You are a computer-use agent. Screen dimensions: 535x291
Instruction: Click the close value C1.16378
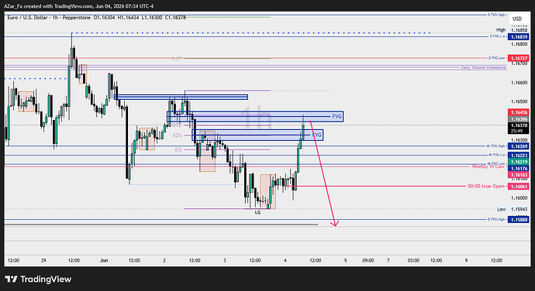click(175, 17)
